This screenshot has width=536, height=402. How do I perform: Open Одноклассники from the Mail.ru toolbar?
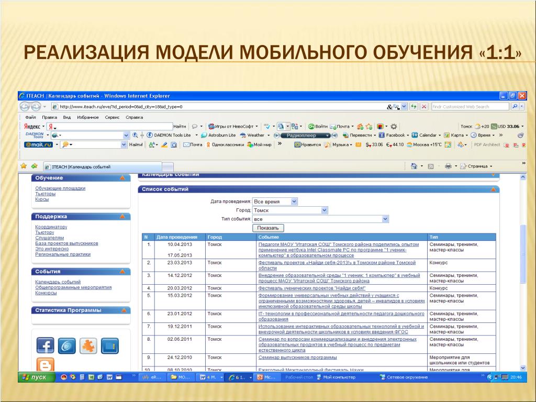[x=225, y=144]
